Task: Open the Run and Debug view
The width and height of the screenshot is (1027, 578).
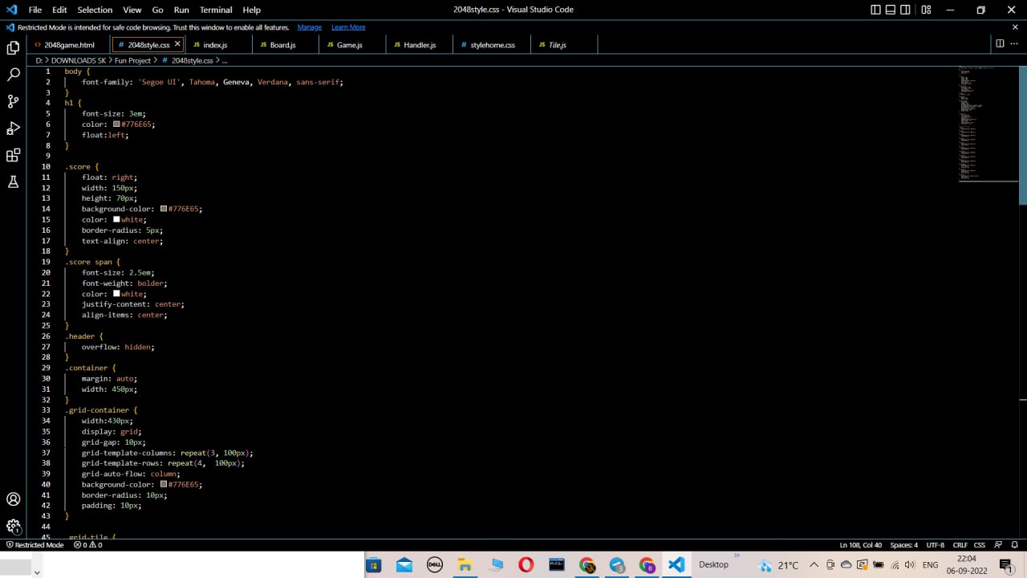Action: [13, 128]
